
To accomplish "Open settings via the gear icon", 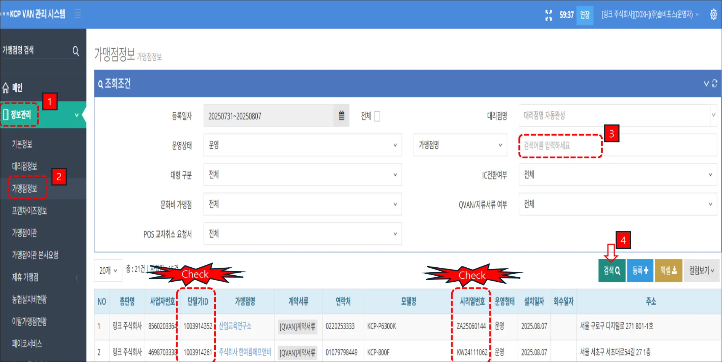I will (714, 14).
